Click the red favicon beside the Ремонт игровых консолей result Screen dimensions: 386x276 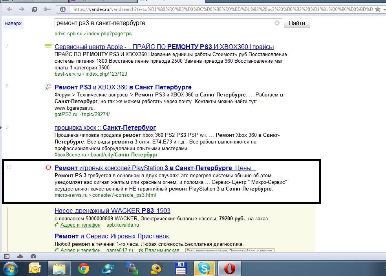pyautogui.click(x=48, y=167)
